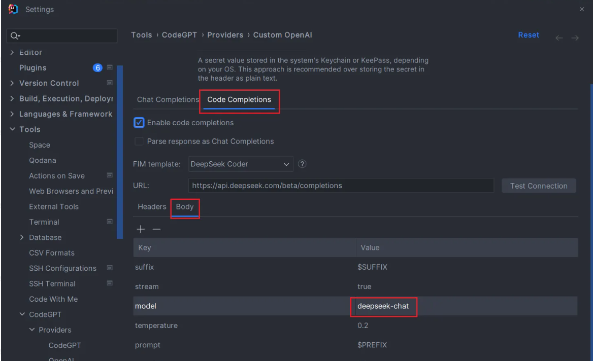
Task: Focus the settings search field
Action: click(62, 36)
